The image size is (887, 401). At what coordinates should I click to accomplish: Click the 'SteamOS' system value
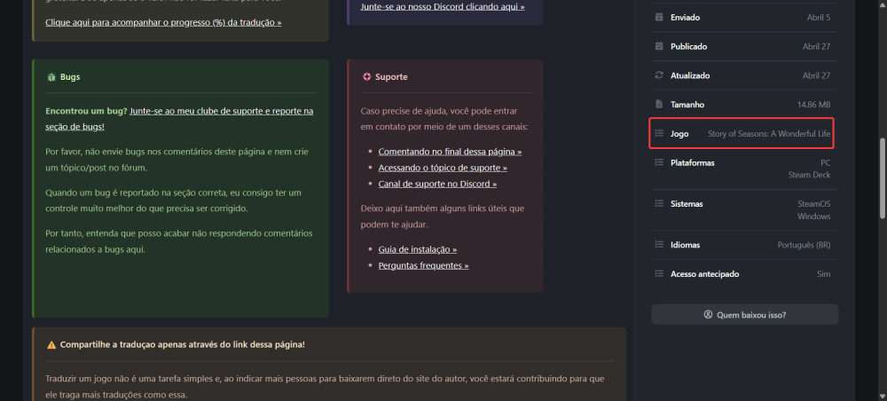pyautogui.click(x=814, y=204)
